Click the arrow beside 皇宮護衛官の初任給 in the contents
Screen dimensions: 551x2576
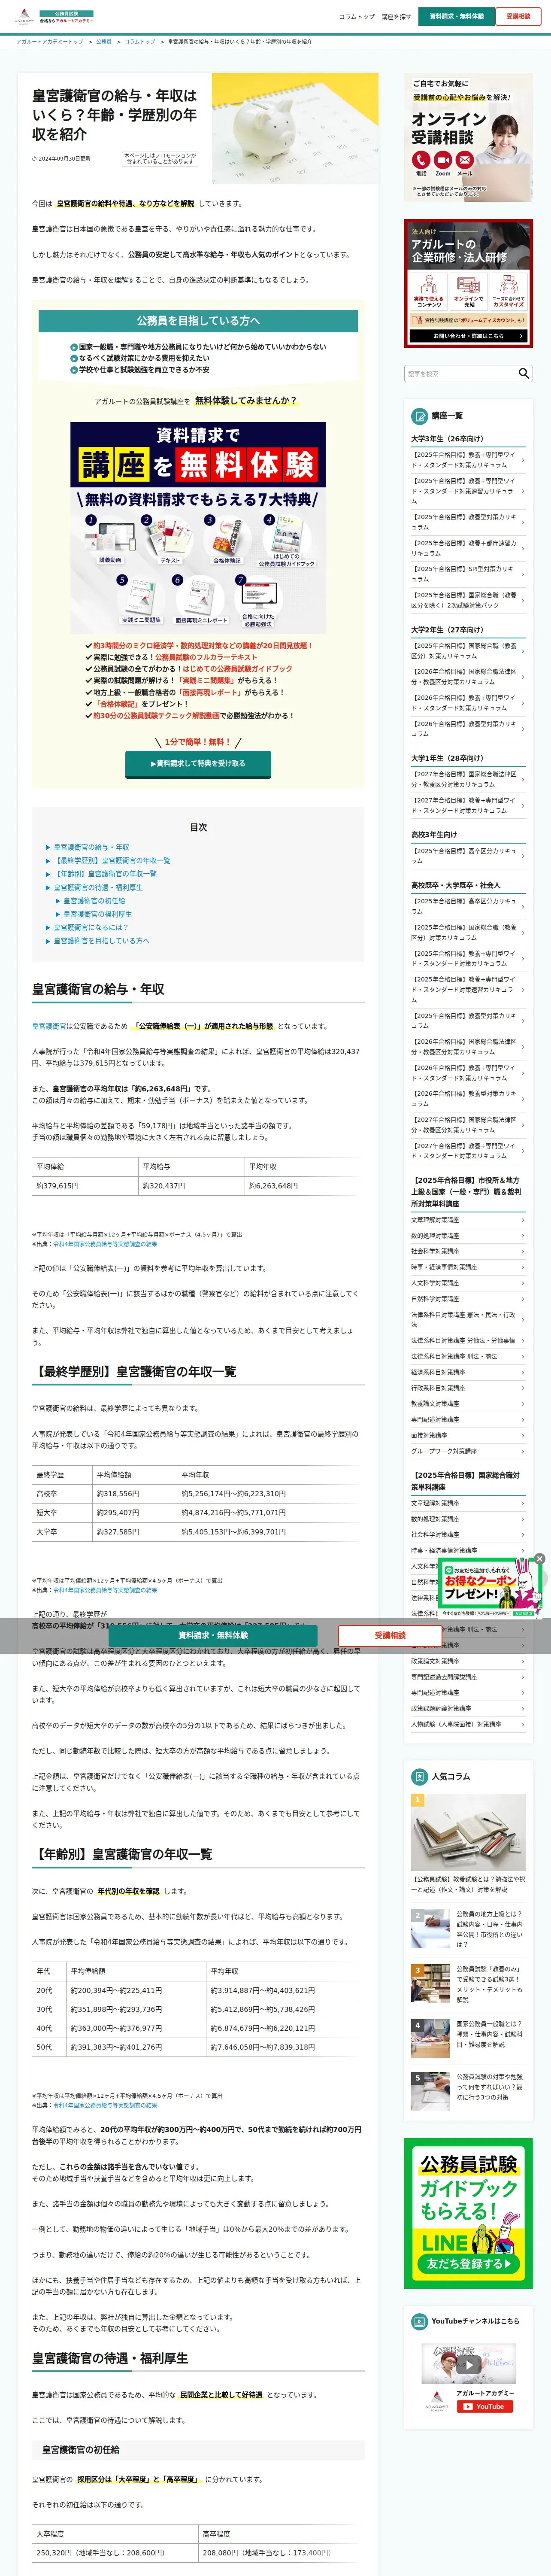tap(57, 901)
